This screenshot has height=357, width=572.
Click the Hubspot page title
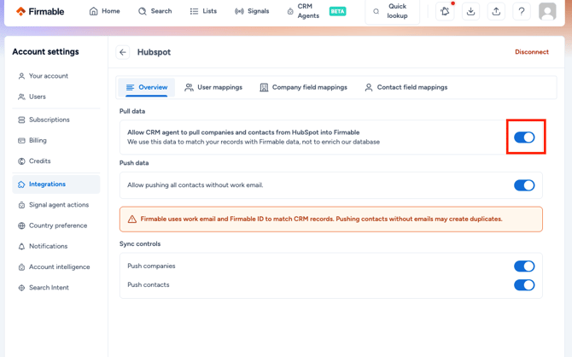(x=154, y=52)
